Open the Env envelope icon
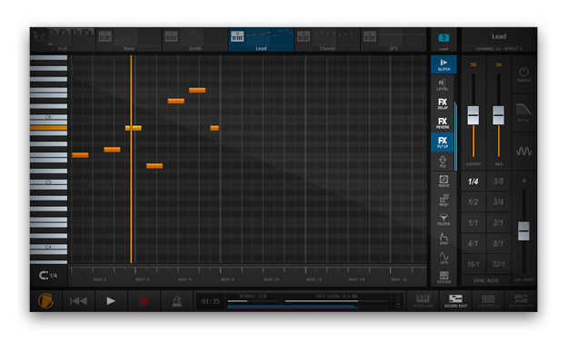Screen dimensions: 568x342 [443, 239]
